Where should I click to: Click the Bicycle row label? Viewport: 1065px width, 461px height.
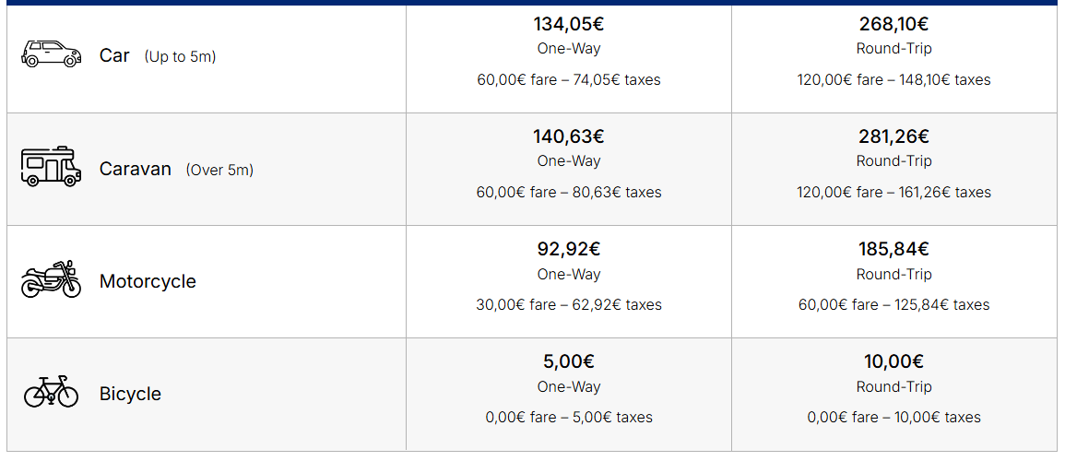coord(130,394)
